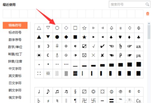Insert the hollow circle symbol
Image resolution: width=152 pixels, height=103 pixels.
(x=57, y=28)
